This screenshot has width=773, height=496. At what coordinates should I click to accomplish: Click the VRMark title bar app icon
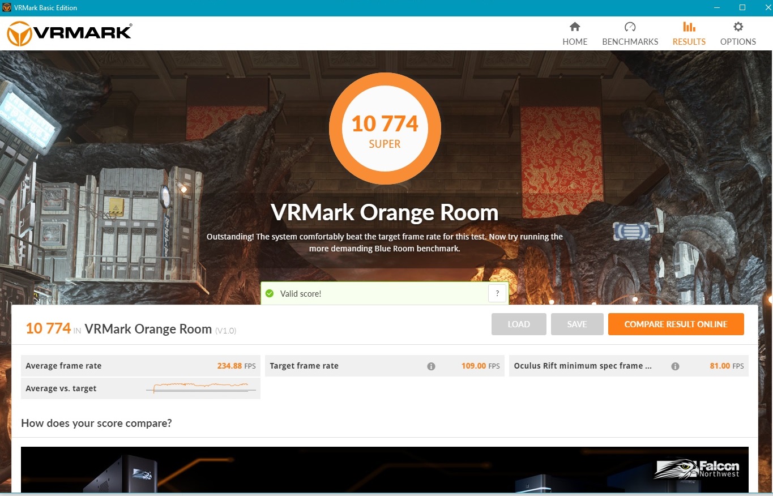(x=7, y=8)
